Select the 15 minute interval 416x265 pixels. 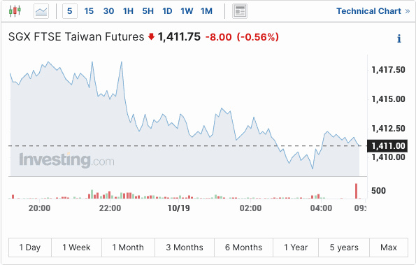pos(89,11)
